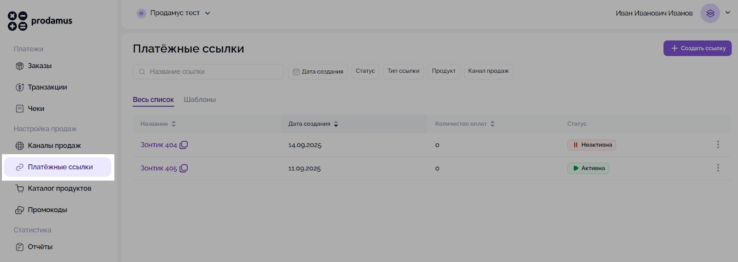Open the Статус filter dropdown
The image size is (738, 262).
[365, 71]
